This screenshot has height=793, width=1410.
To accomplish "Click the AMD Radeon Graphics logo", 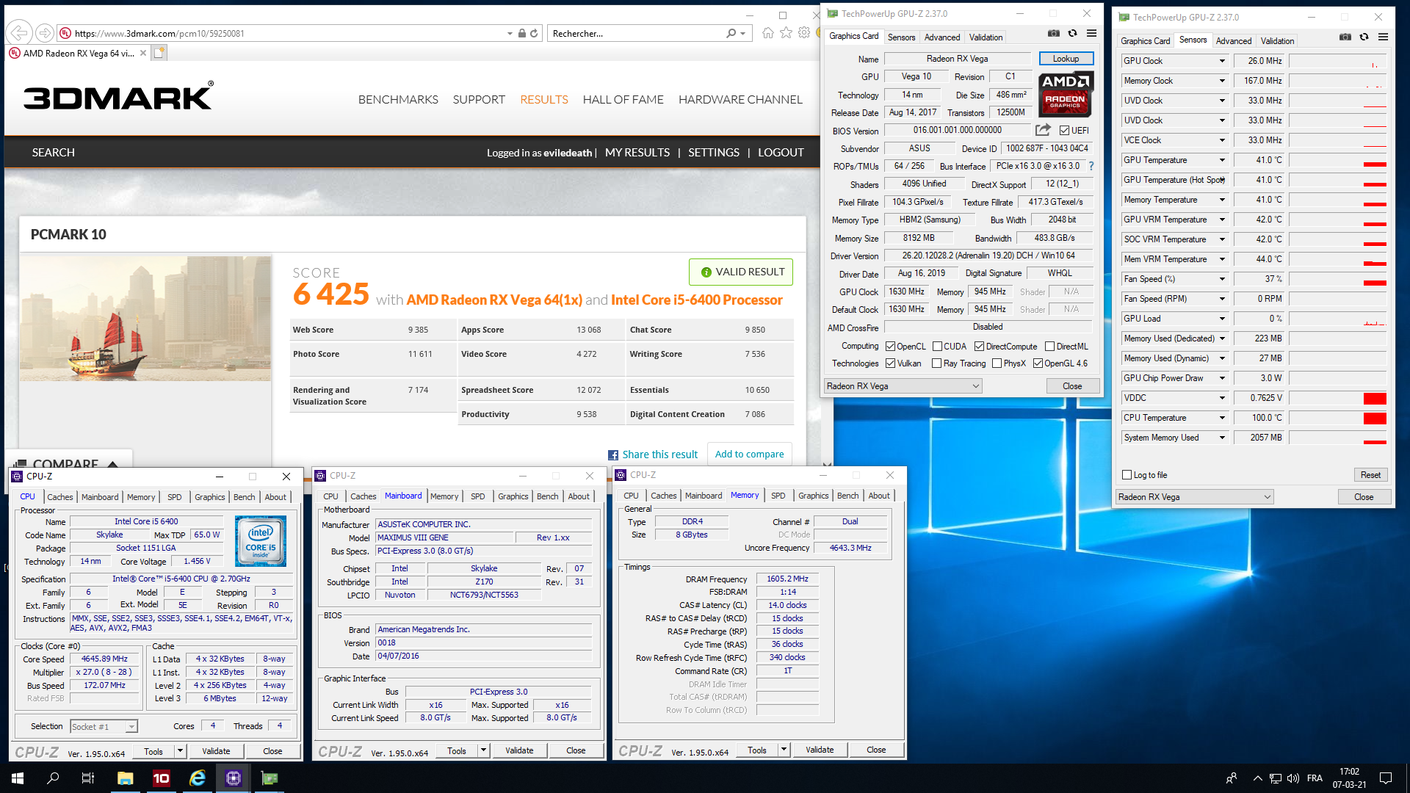I will click(x=1066, y=94).
